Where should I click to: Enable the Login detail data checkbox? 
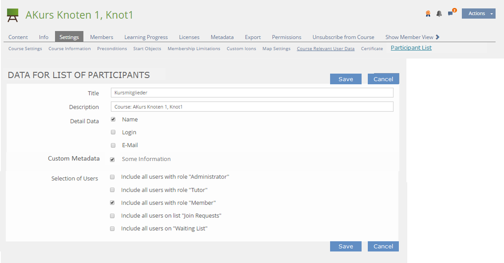[x=113, y=132]
